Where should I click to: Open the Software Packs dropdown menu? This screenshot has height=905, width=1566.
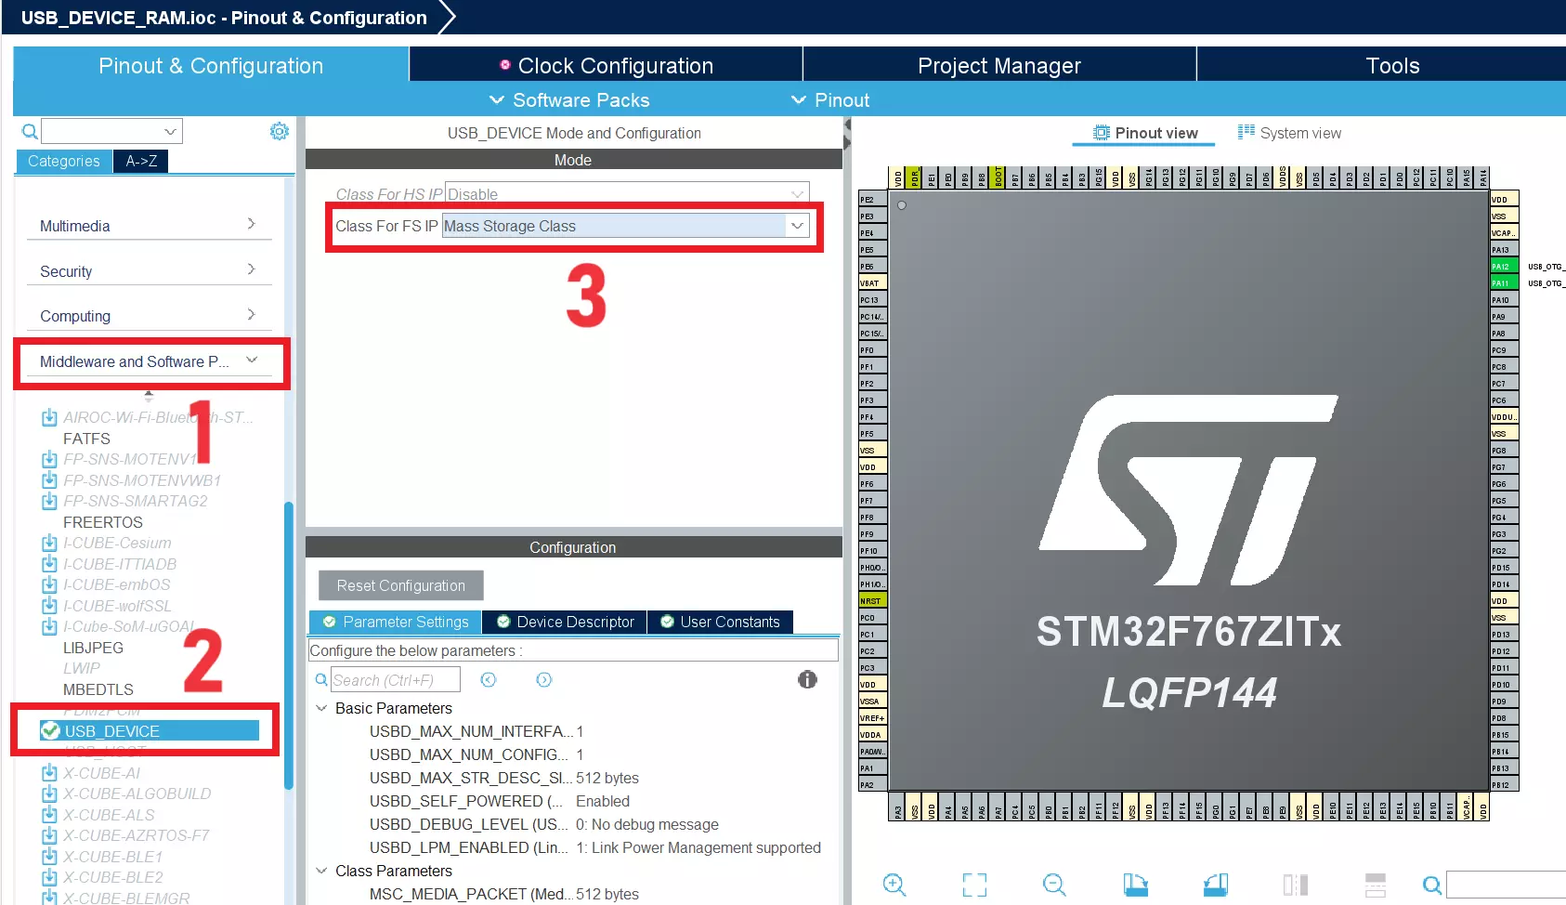click(x=568, y=100)
